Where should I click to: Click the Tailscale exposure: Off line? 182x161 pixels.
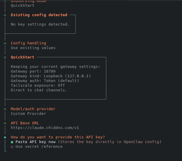pos(38,85)
